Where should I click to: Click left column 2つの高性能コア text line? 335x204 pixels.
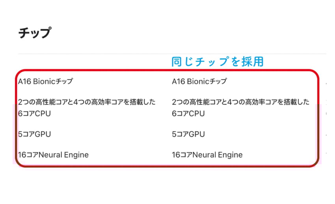click(x=87, y=102)
